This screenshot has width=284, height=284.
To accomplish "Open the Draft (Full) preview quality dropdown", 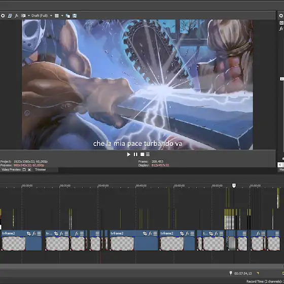I will [x=42, y=16].
